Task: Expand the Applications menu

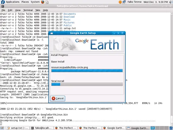Action: pos(13,2)
